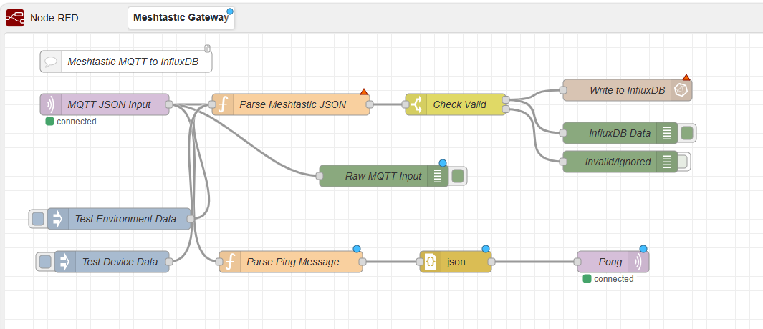Screen dimensions: 763x329
Task: Click the comment bubble icon on Meshtastic MQTT to InfluxDB
Action: [x=51, y=62]
